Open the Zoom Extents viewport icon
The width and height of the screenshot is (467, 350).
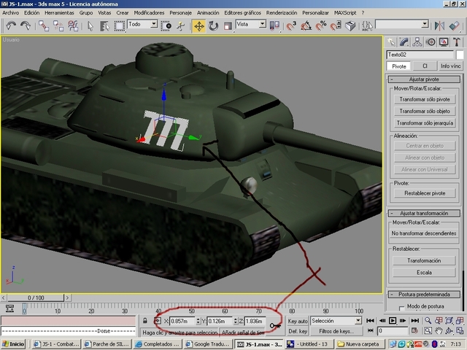[x=449, y=321]
